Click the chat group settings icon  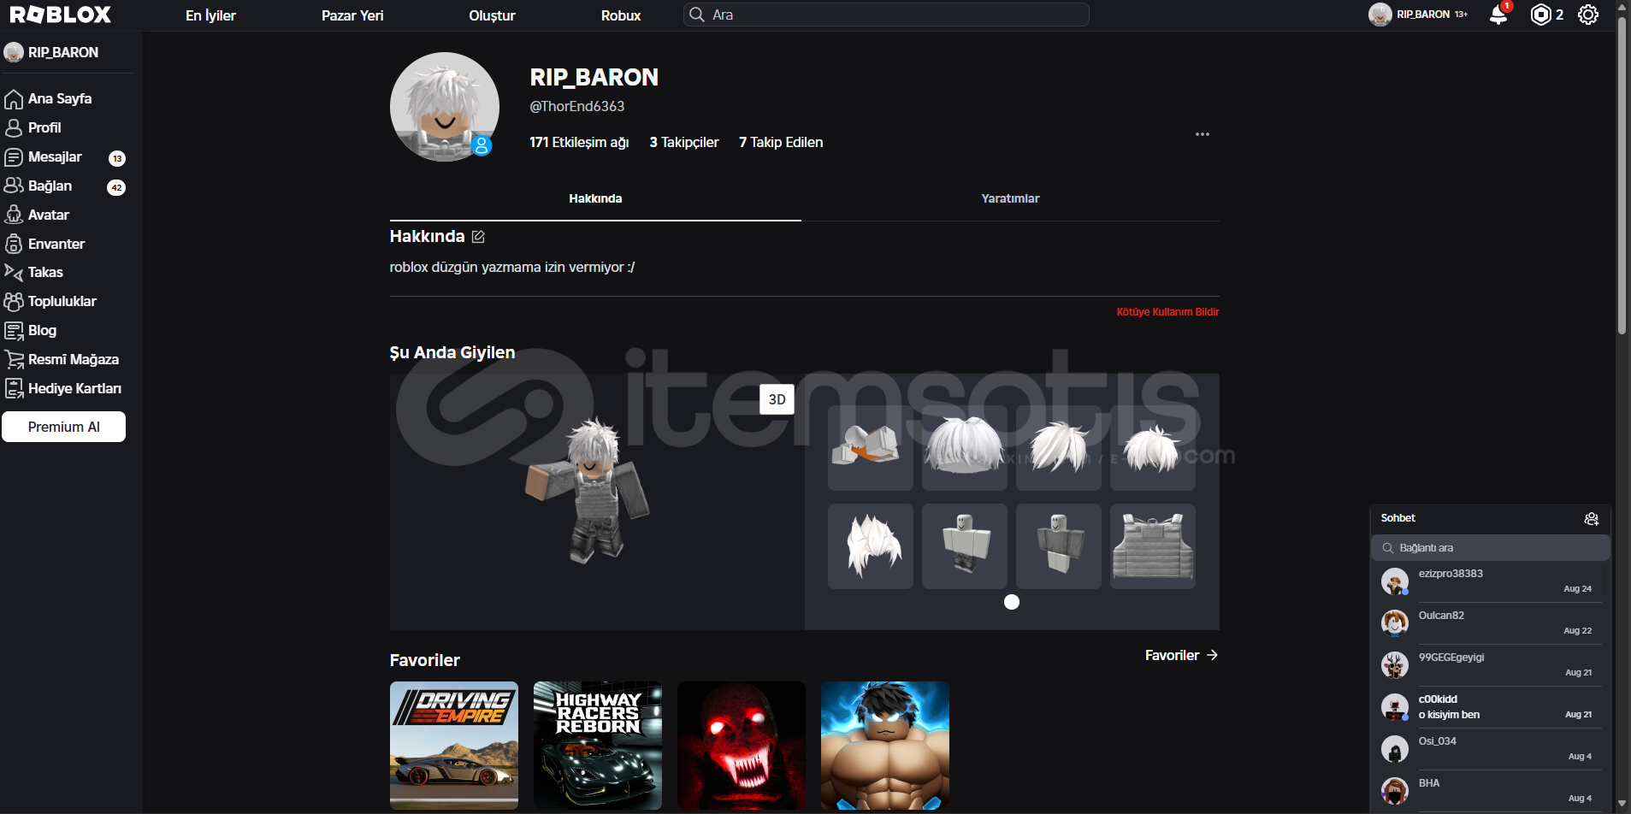(x=1592, y=518)
